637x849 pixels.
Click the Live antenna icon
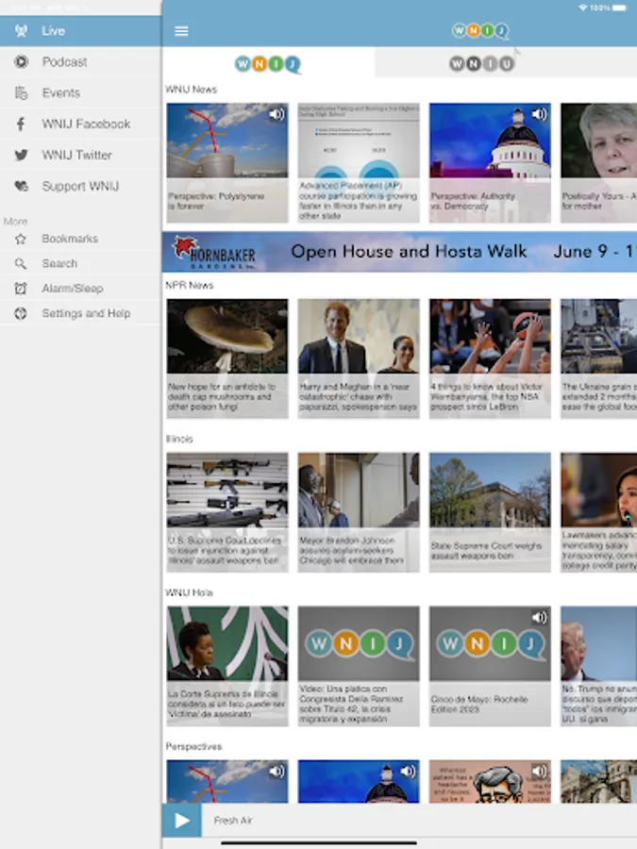tap(21, 31)
